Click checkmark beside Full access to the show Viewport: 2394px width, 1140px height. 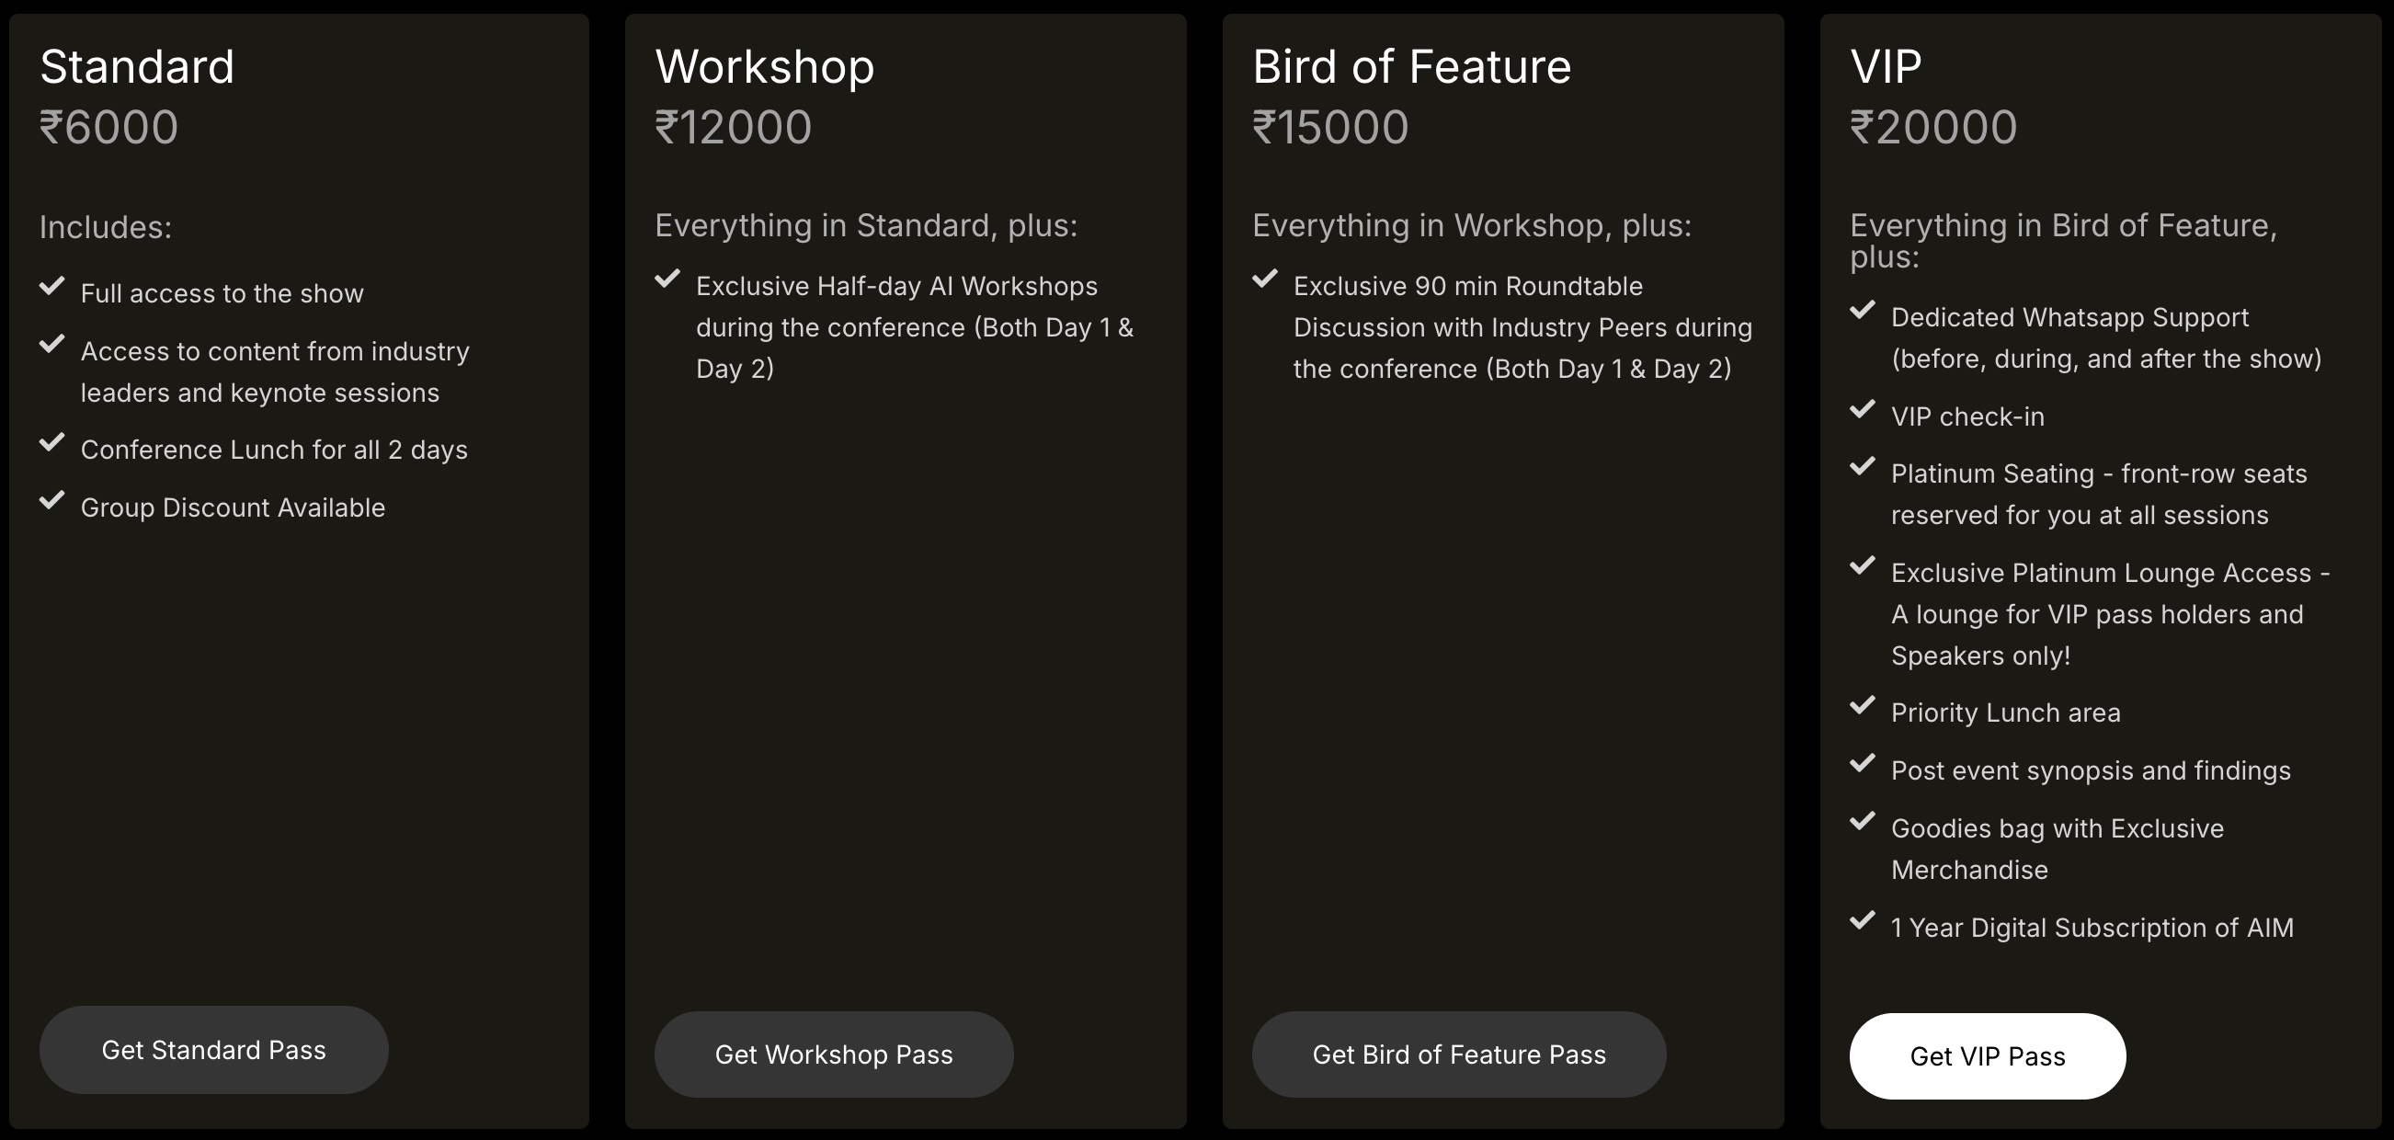tap(52, 285)
